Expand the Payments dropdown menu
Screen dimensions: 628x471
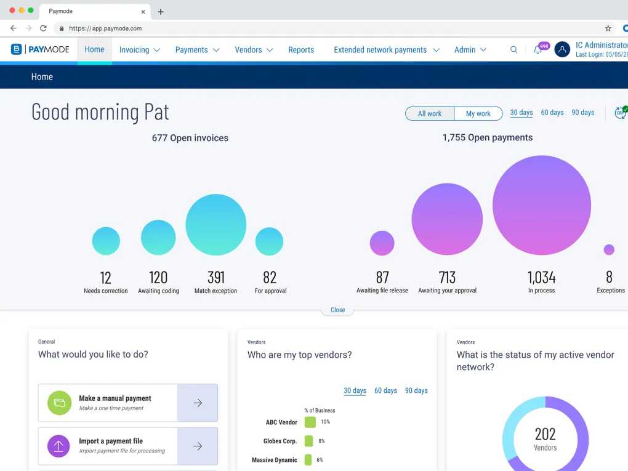pos(197,50)
